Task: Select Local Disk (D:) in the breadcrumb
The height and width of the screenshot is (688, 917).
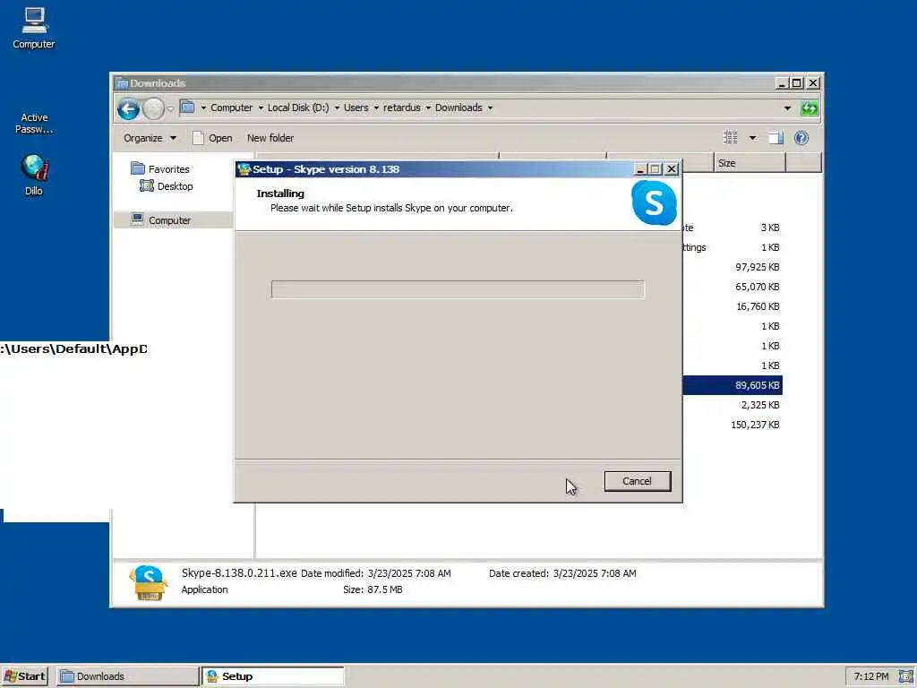Action: pyautogui.click(x=298, y=107)
